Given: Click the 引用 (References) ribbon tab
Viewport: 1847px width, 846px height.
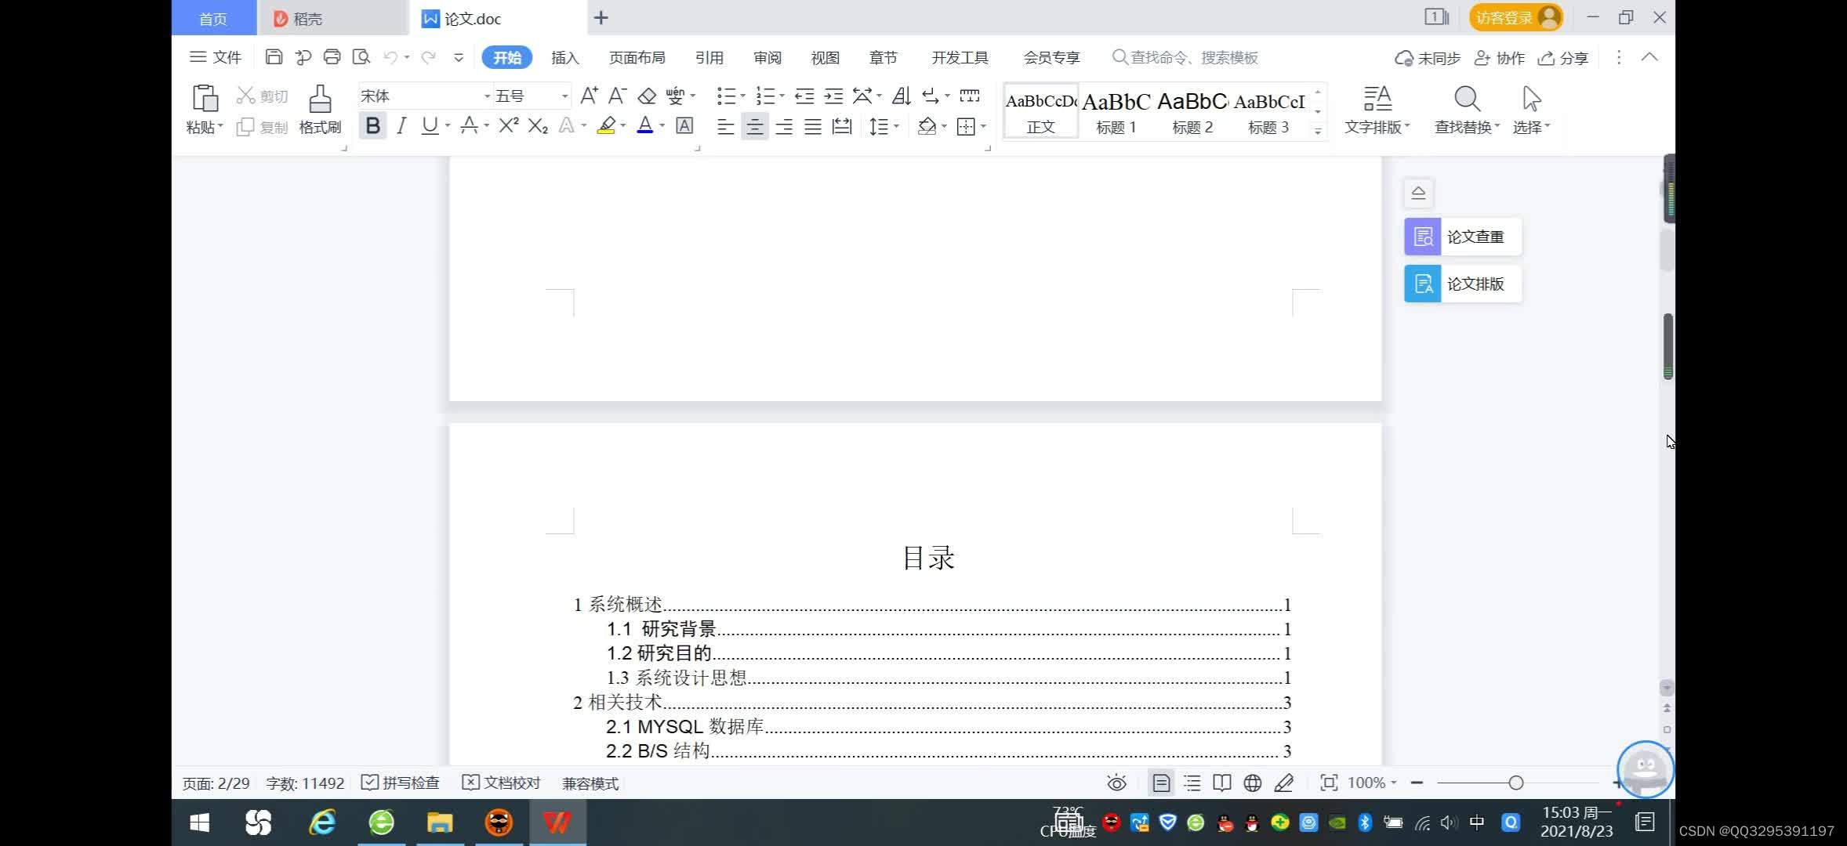Looking at the screenshot, I should click(708, 58).
